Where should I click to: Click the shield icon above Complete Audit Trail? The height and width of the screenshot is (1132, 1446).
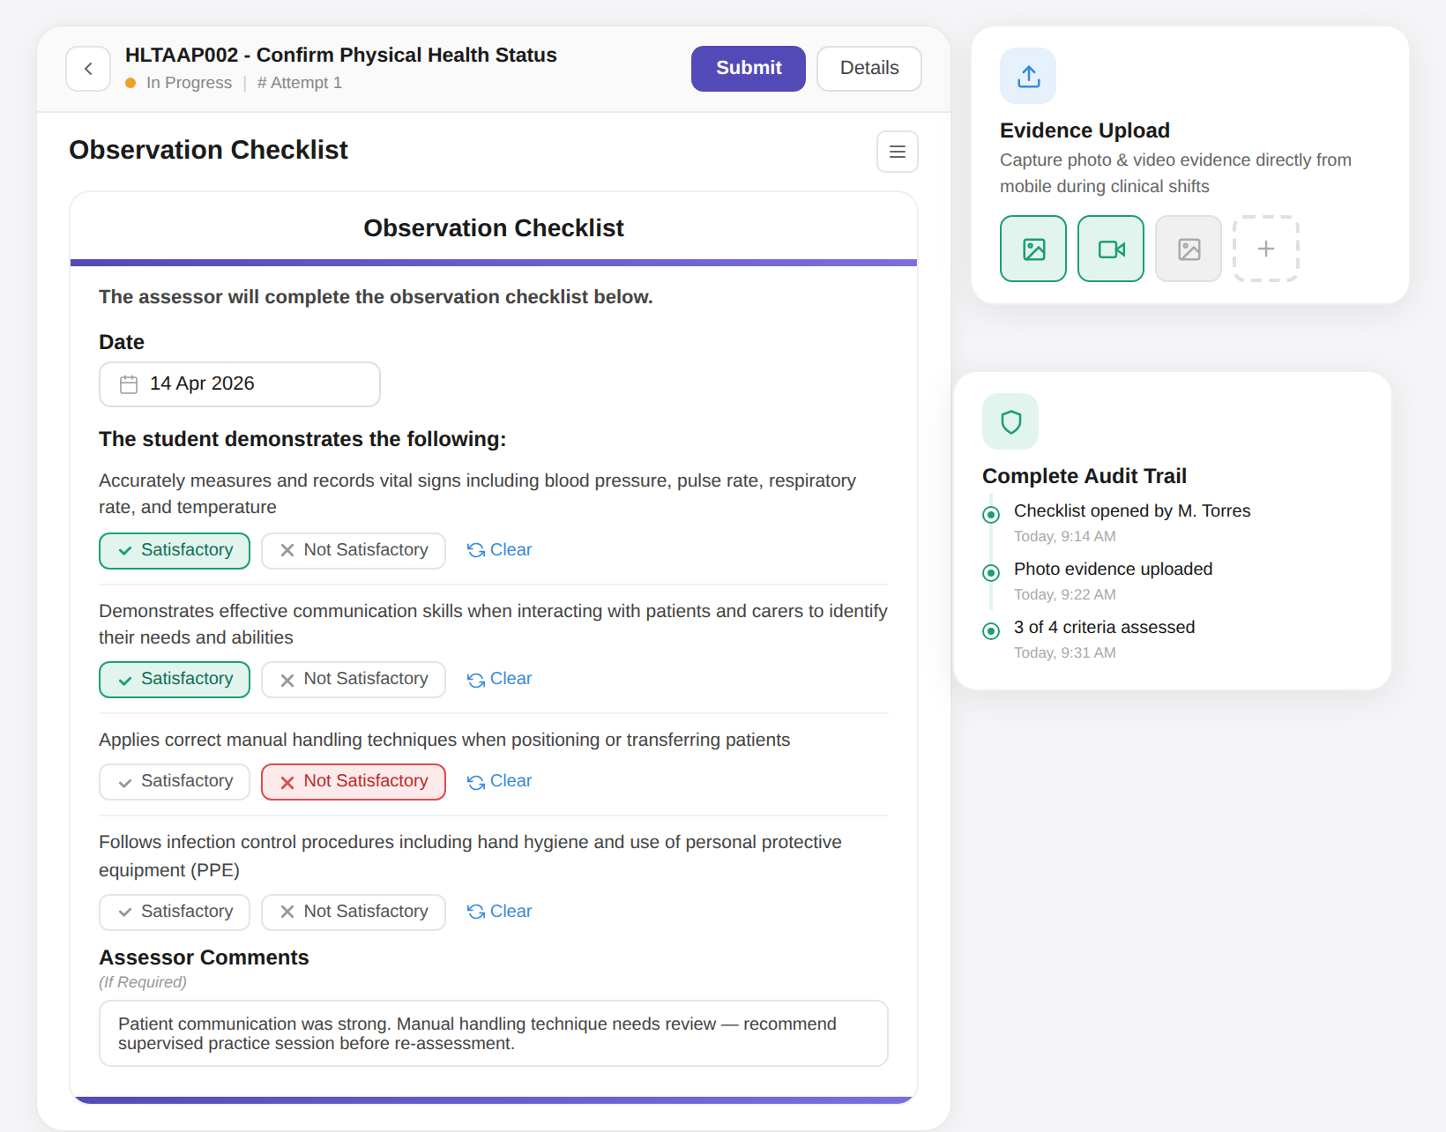point(1010,421)
